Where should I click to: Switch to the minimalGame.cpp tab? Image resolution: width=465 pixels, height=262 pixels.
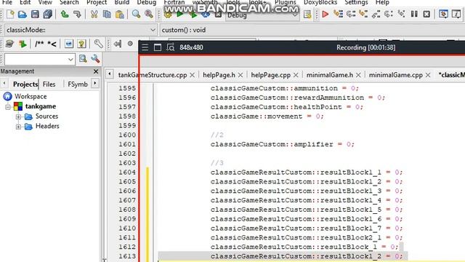(x=395, y=75)
